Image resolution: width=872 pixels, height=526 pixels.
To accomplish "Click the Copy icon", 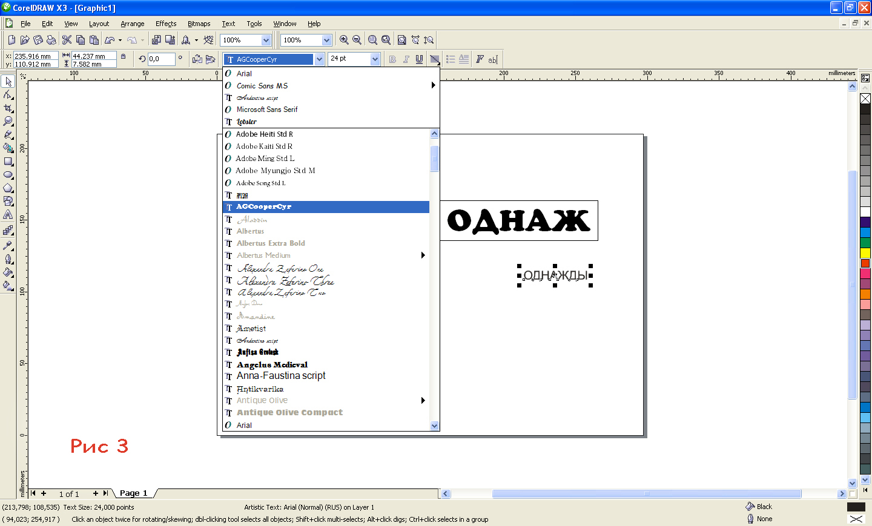I will [x=81, y=40].
